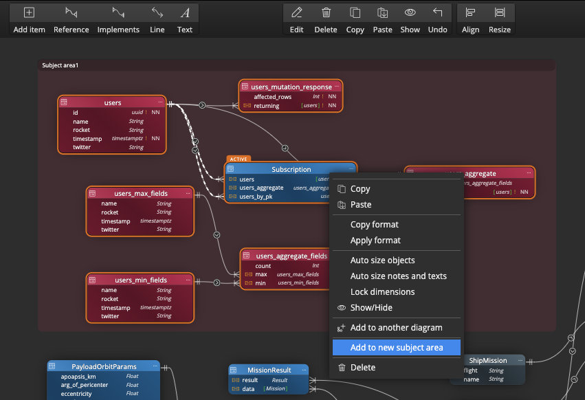The width and height of the screenshot is (585, 400).
Task: Select Add to new subject area
Action: coord(396,348)
